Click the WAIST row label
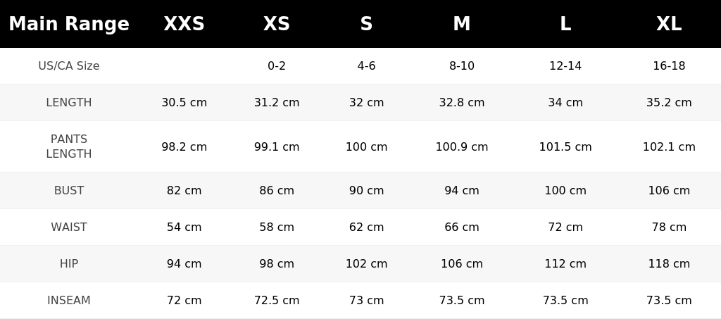Image resolution: width=721 pixels, height=319 pixels. click(x=69, y=227)
